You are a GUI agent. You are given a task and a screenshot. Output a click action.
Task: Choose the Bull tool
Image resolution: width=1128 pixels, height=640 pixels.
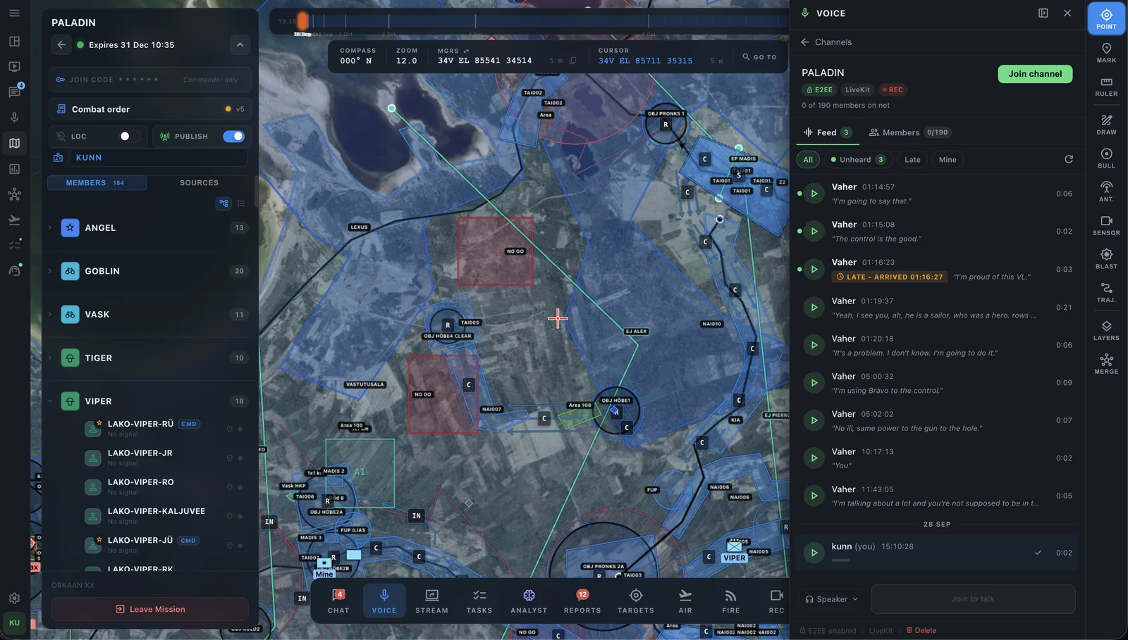[1106, 158]
